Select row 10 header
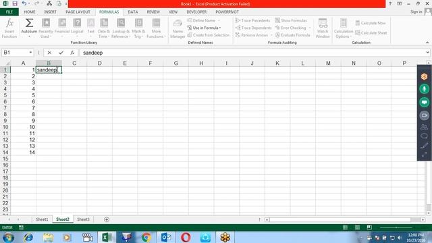432x243 pixels. coord(5,127)
